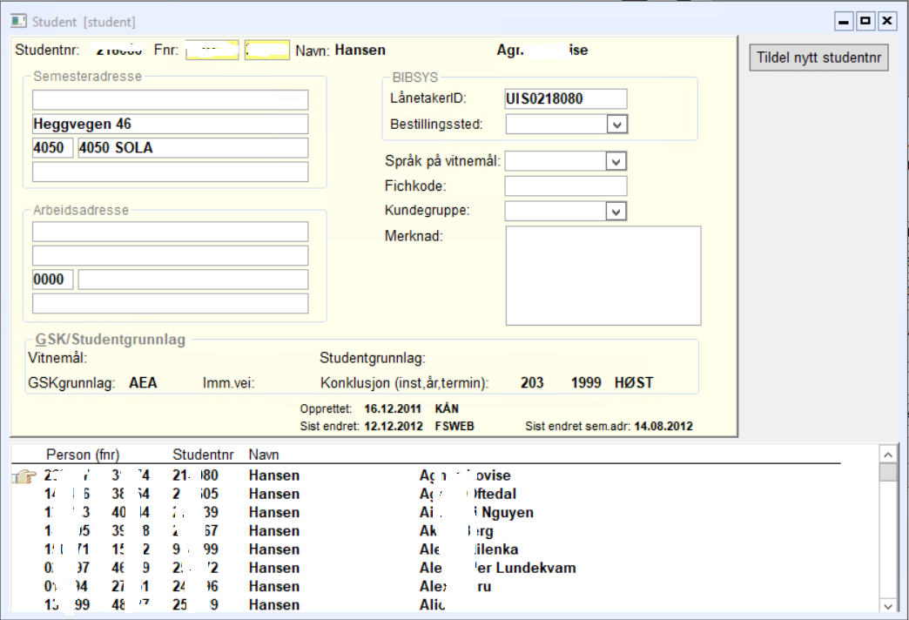909x620 pixels.
Task: Click the Opprettet date 16.12.2011
Action: coord(393,409)
